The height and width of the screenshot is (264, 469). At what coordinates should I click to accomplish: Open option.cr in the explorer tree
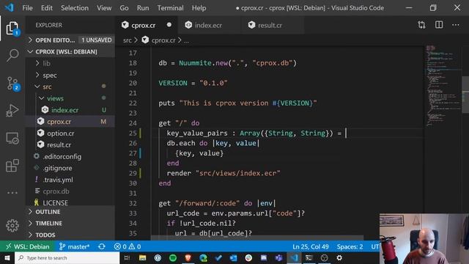[70, 133]
